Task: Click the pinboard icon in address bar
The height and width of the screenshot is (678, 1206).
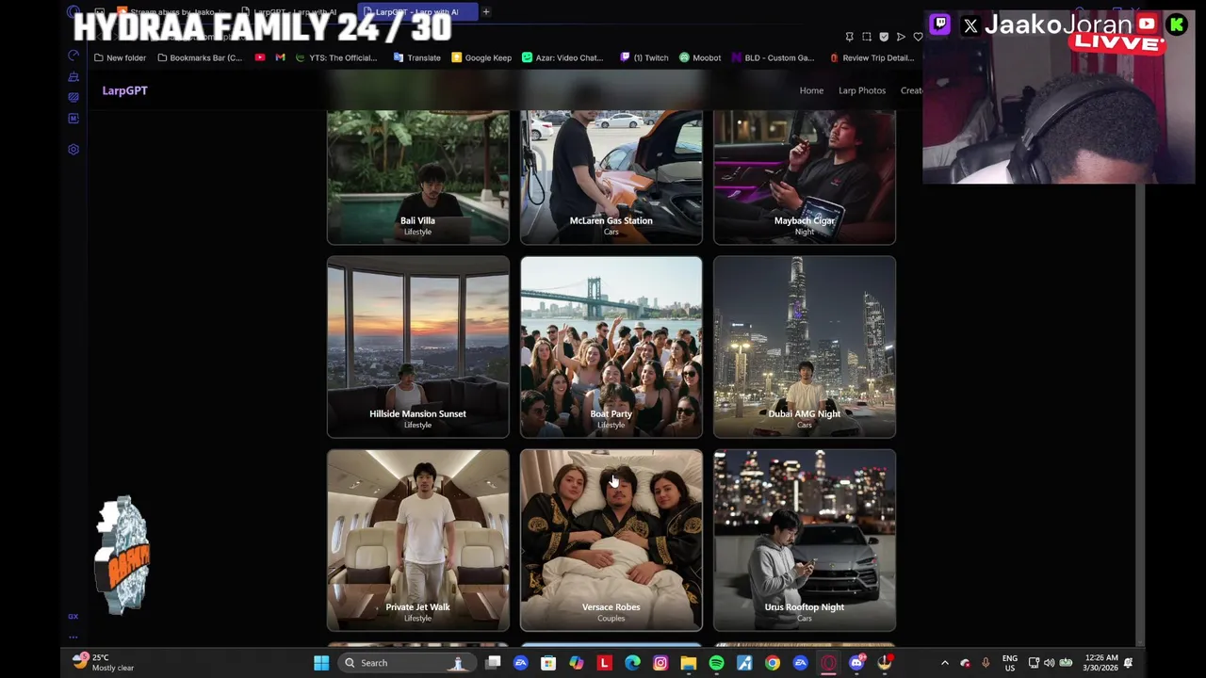Action: pyautogui.click(x=849, y=37)
